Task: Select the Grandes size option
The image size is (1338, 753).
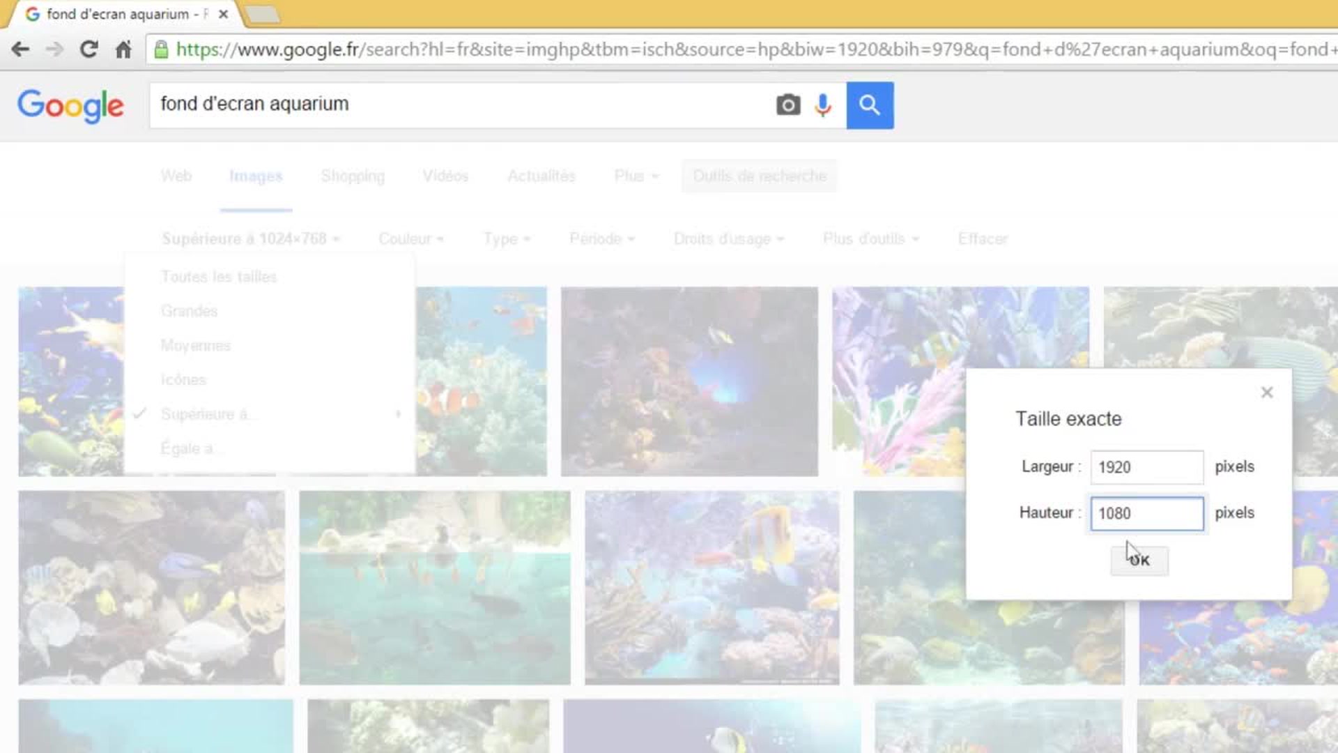Action: 189,311
